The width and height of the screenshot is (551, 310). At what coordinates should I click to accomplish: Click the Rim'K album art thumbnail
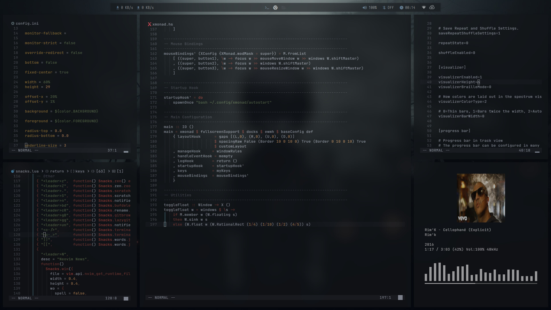click(481, 198)
